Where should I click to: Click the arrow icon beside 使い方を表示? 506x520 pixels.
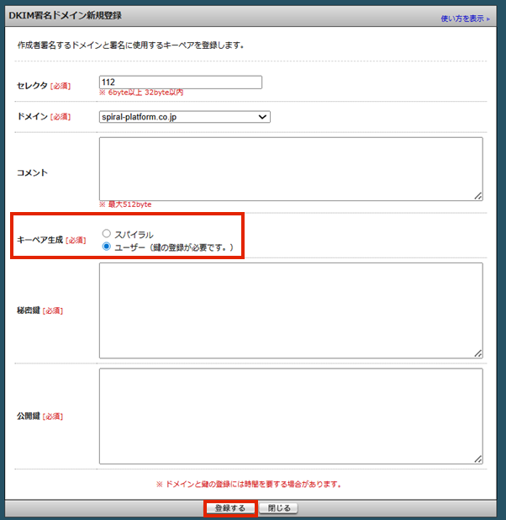pos(488,19)
